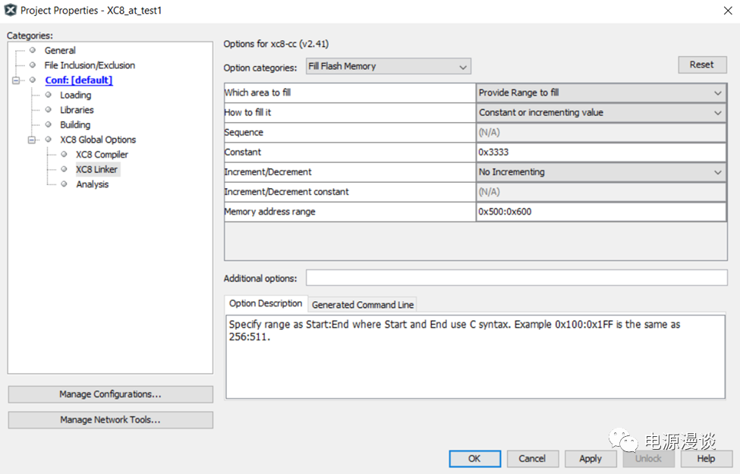Collapse the Conf: [default] tree node
The height and width of the screenshot is (474, 740).
coord(17,80)
